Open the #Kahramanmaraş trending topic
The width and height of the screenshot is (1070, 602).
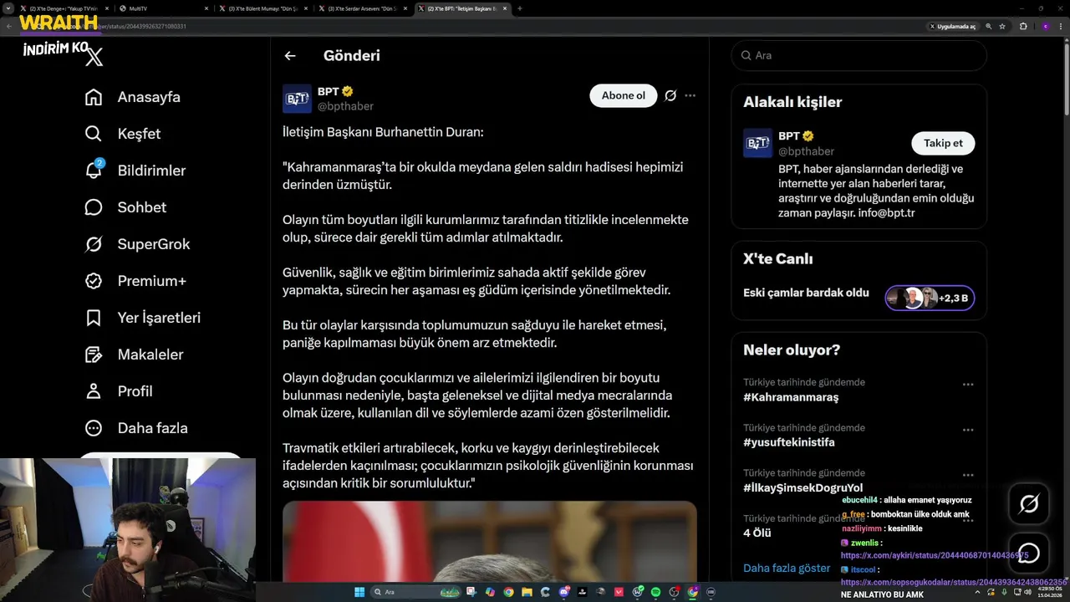coord(791,397)
